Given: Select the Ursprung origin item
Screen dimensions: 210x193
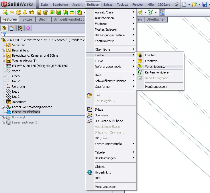Looking at the screenshot, I should pos(18,86).
